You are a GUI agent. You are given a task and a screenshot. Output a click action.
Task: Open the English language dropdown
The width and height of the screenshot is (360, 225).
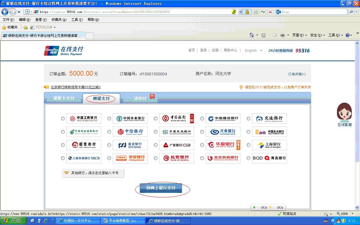point(253,51)
